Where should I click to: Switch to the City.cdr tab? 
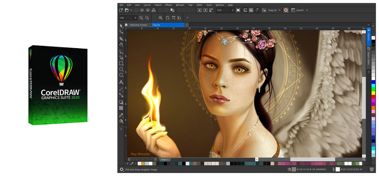tap(168, 25)
